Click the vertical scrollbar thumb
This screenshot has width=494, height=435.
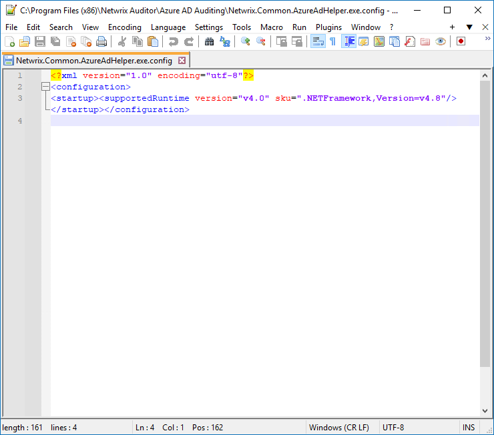485,224
